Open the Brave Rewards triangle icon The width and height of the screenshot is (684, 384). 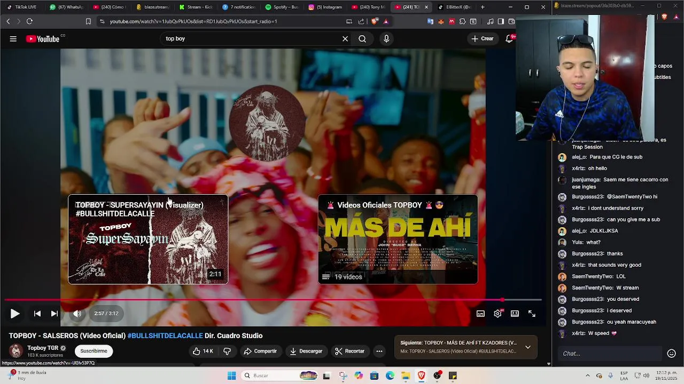pyautogui.click(x=386, y=21)
